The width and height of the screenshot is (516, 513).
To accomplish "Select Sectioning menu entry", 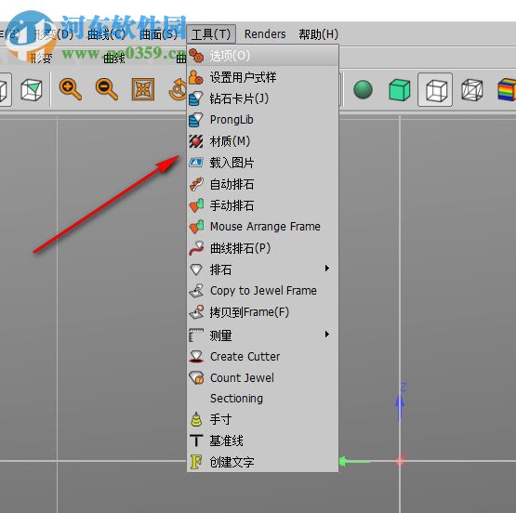I will tap(262, 399).
